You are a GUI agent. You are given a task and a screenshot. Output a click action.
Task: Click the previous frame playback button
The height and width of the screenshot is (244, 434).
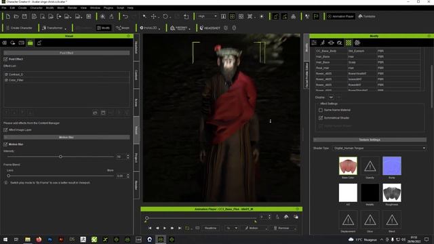[x=157, y=228]
